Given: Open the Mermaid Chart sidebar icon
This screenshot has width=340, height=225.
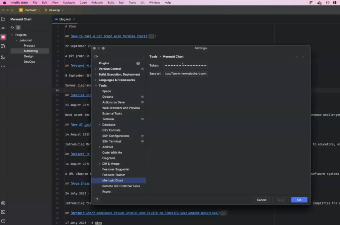Looking at the screenshot, I should coord(3,37).
